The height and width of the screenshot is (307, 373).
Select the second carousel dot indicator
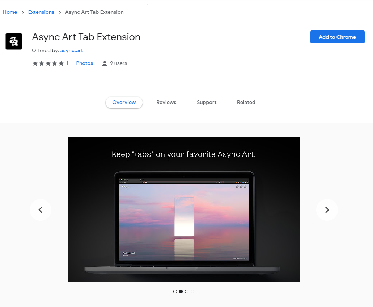tap(181, 291)
